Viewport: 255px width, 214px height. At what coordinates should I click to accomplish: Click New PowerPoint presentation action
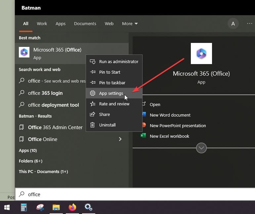point(178,126)
